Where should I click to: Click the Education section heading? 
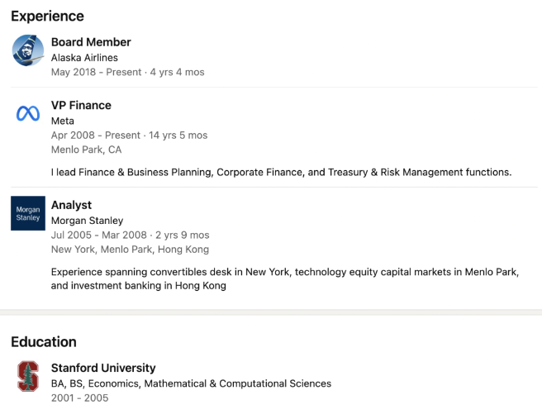pos(43,342)
